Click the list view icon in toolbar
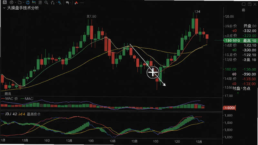 40,3
